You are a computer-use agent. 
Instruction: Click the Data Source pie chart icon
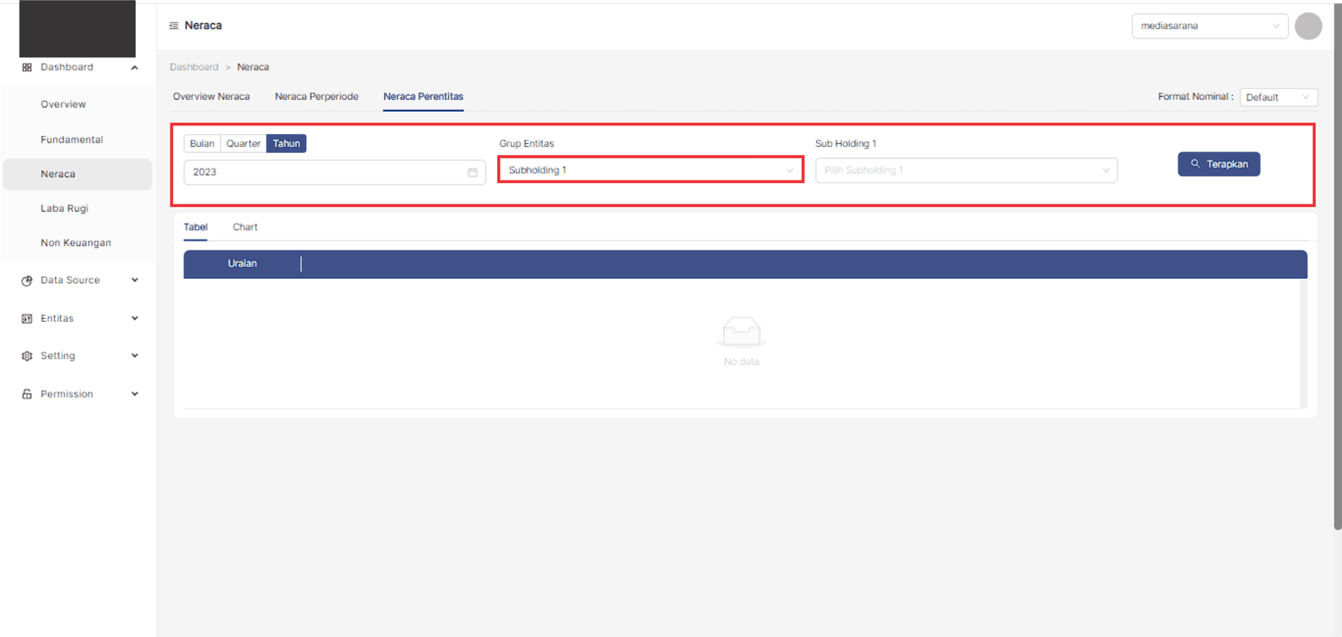point(27,280)
